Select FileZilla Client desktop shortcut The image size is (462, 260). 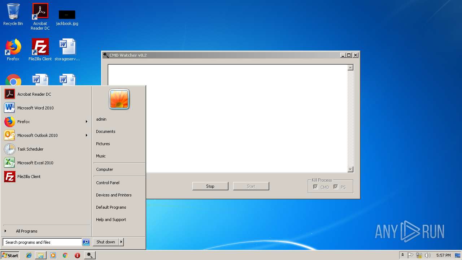point(40,50)
